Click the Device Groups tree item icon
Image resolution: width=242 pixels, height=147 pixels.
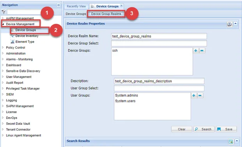pyautogui.click(x=13, y=30)
